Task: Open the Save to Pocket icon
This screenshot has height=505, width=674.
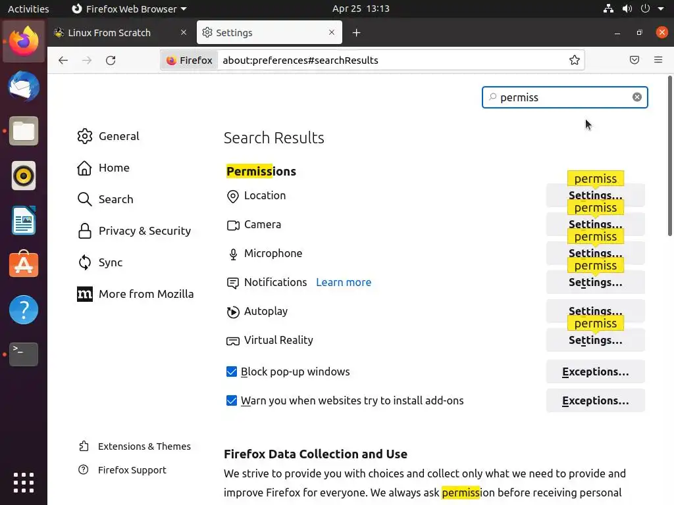Action: [635, 60]
